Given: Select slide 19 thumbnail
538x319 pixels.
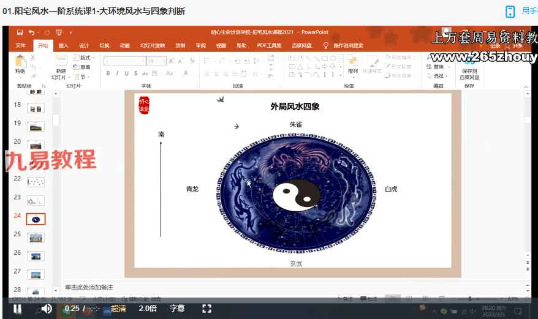Looking at the screenshot, I should (x=36, y=127).
